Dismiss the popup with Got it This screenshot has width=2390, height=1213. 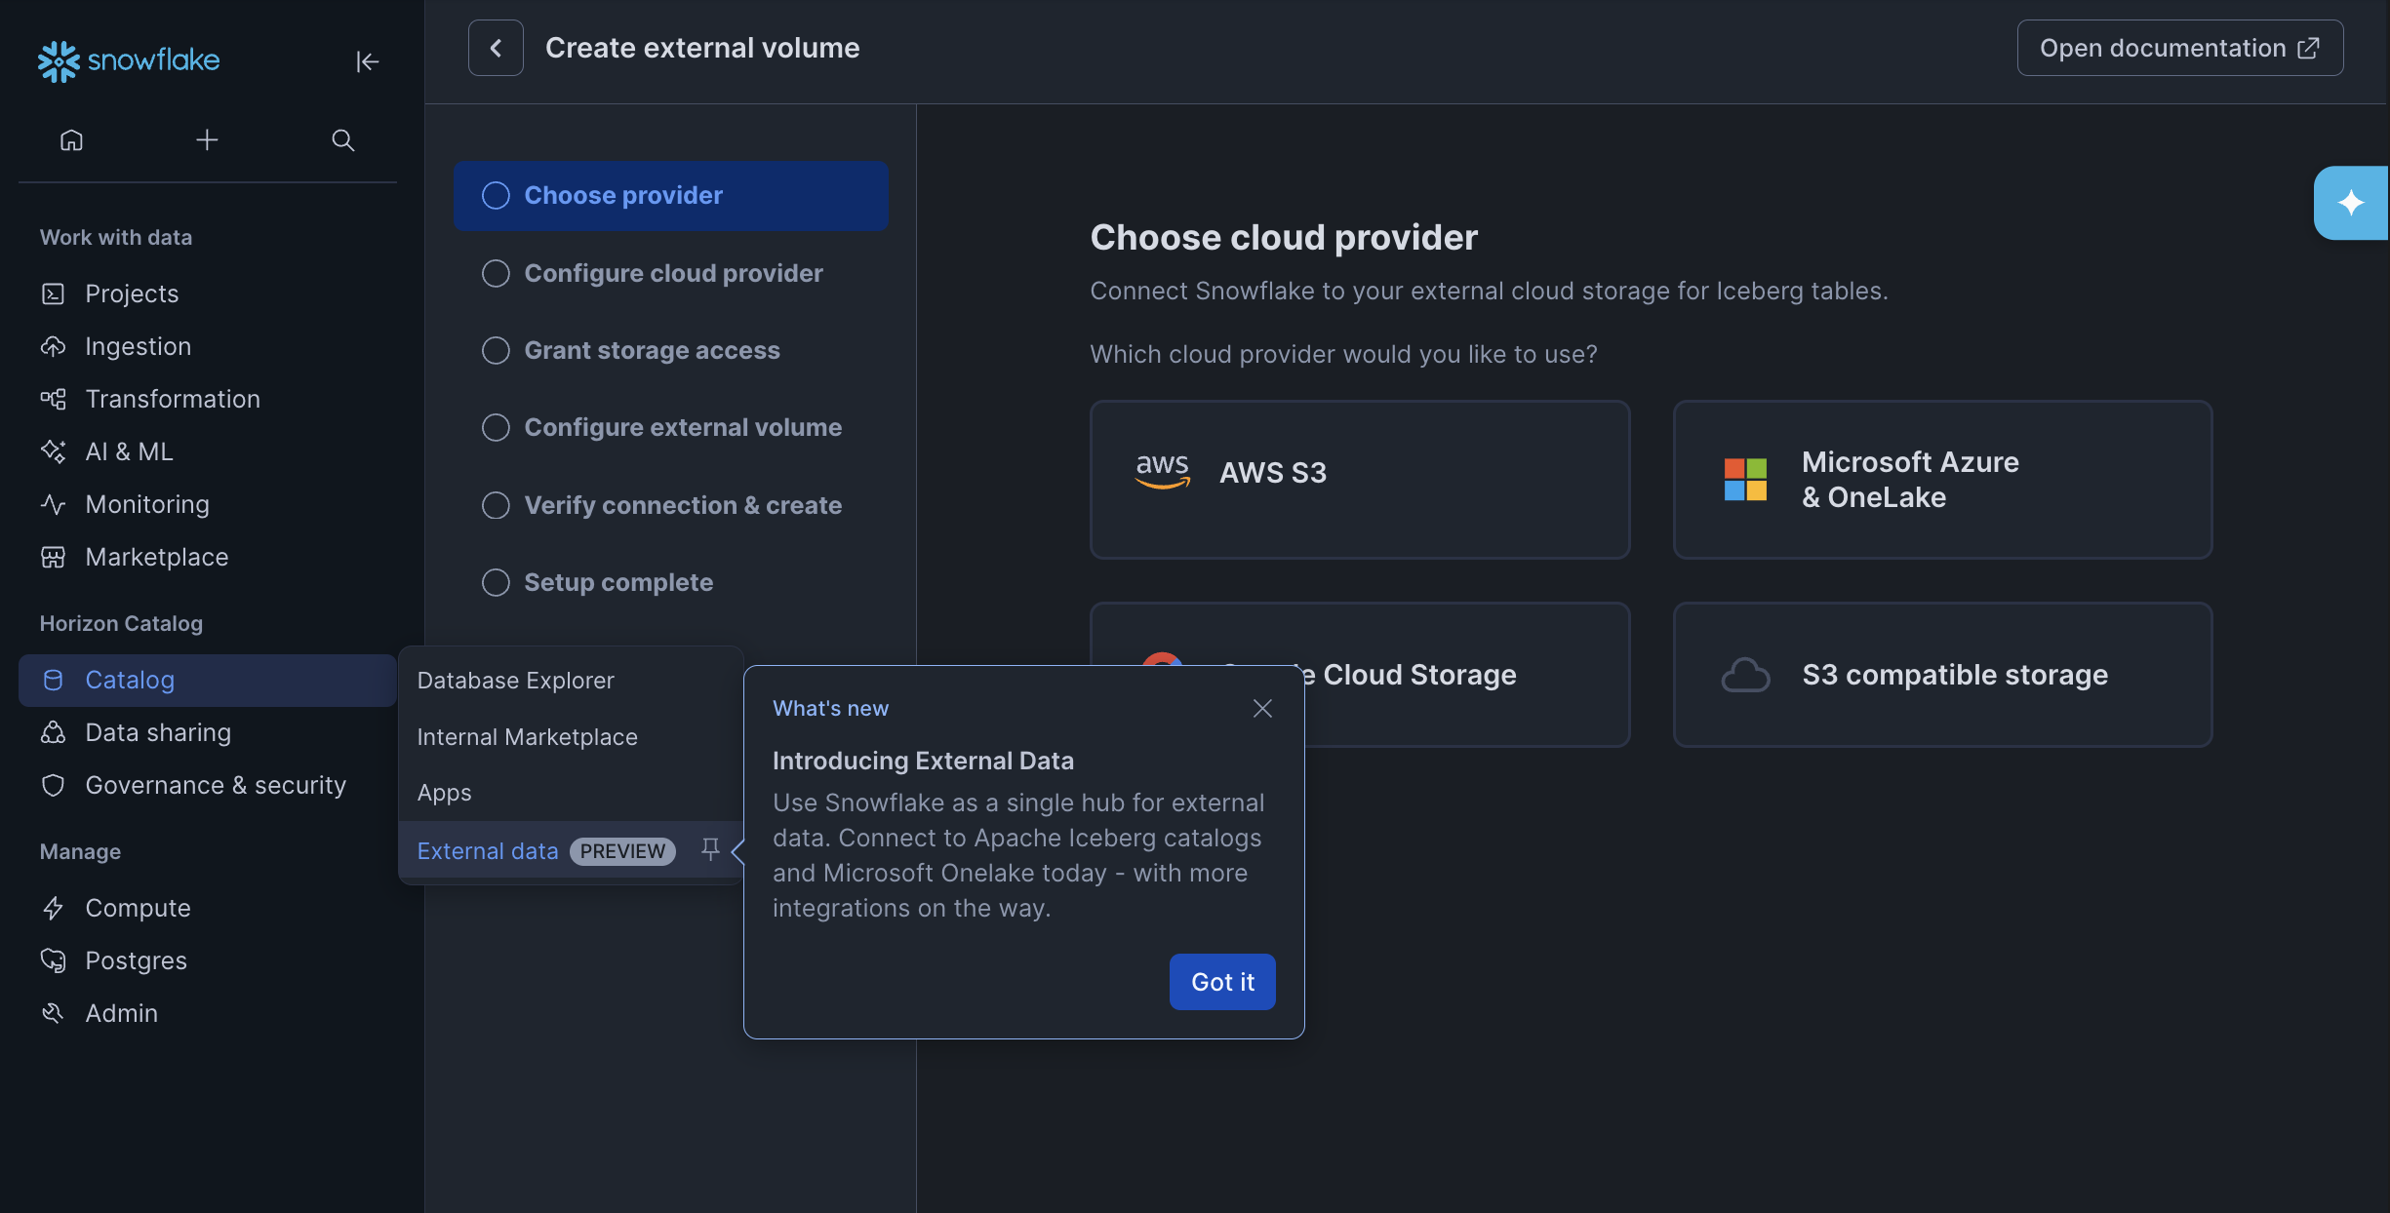coord(1221,982)
